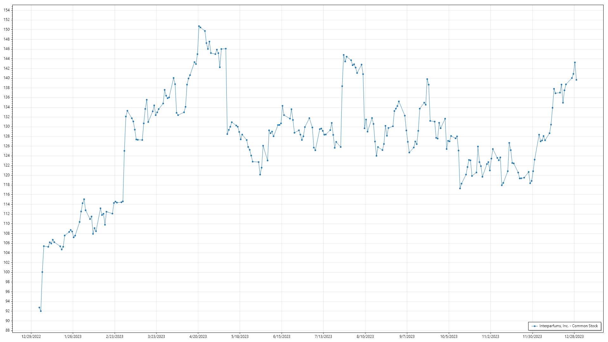
Task: Click the 154 y-axis value label
Action: [x=7, y=10]
